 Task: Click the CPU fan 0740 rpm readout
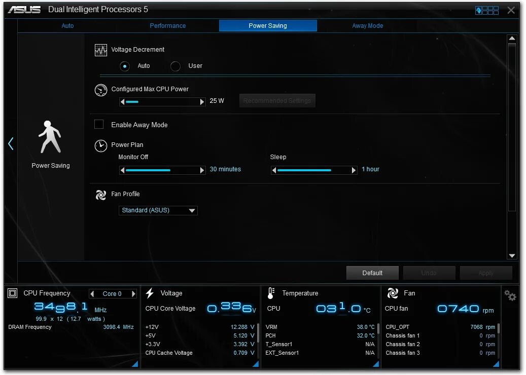pos(466,309)
